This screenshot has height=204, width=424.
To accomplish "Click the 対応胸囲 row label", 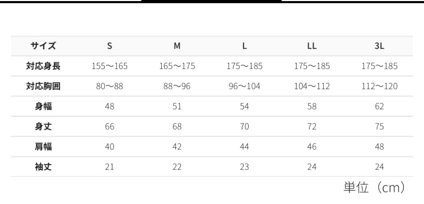I will tap(43, 86).
